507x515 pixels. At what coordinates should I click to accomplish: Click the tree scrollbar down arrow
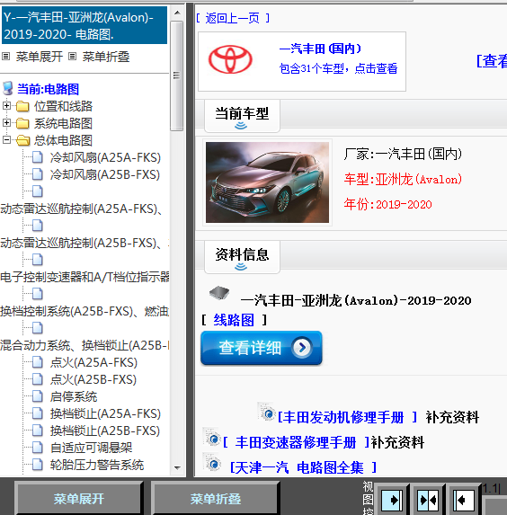(x=177, y=468)
